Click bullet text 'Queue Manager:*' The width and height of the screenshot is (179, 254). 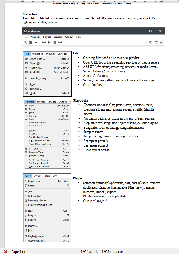point(95,201)
